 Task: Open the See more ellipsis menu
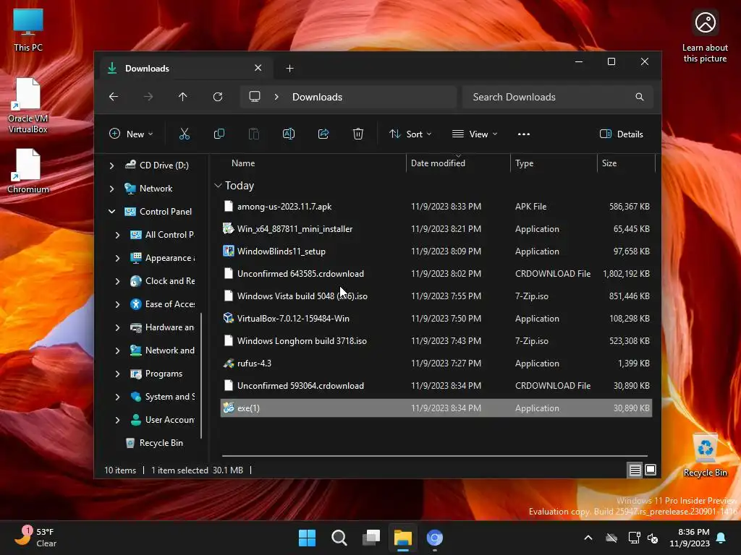coord(524,134)
